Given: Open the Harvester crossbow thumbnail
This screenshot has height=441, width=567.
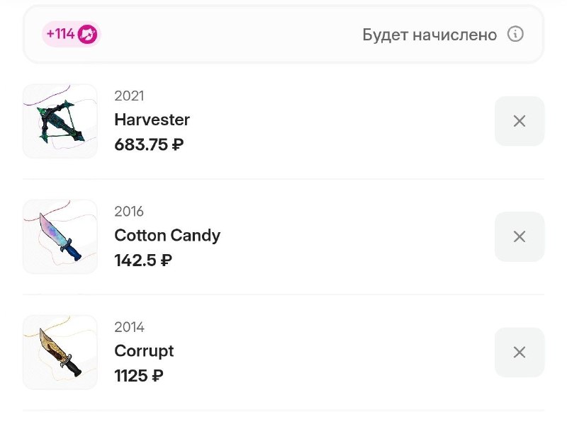Looking at the screenshot, I should click(60, 121).
